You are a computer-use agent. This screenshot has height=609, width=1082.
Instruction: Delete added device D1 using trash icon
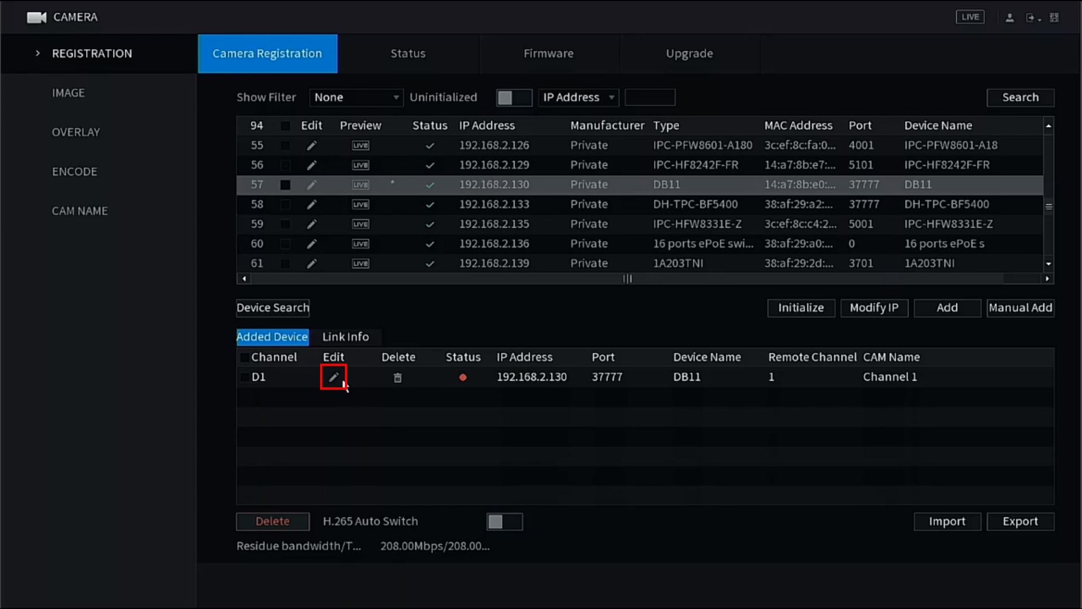(398, 377)
